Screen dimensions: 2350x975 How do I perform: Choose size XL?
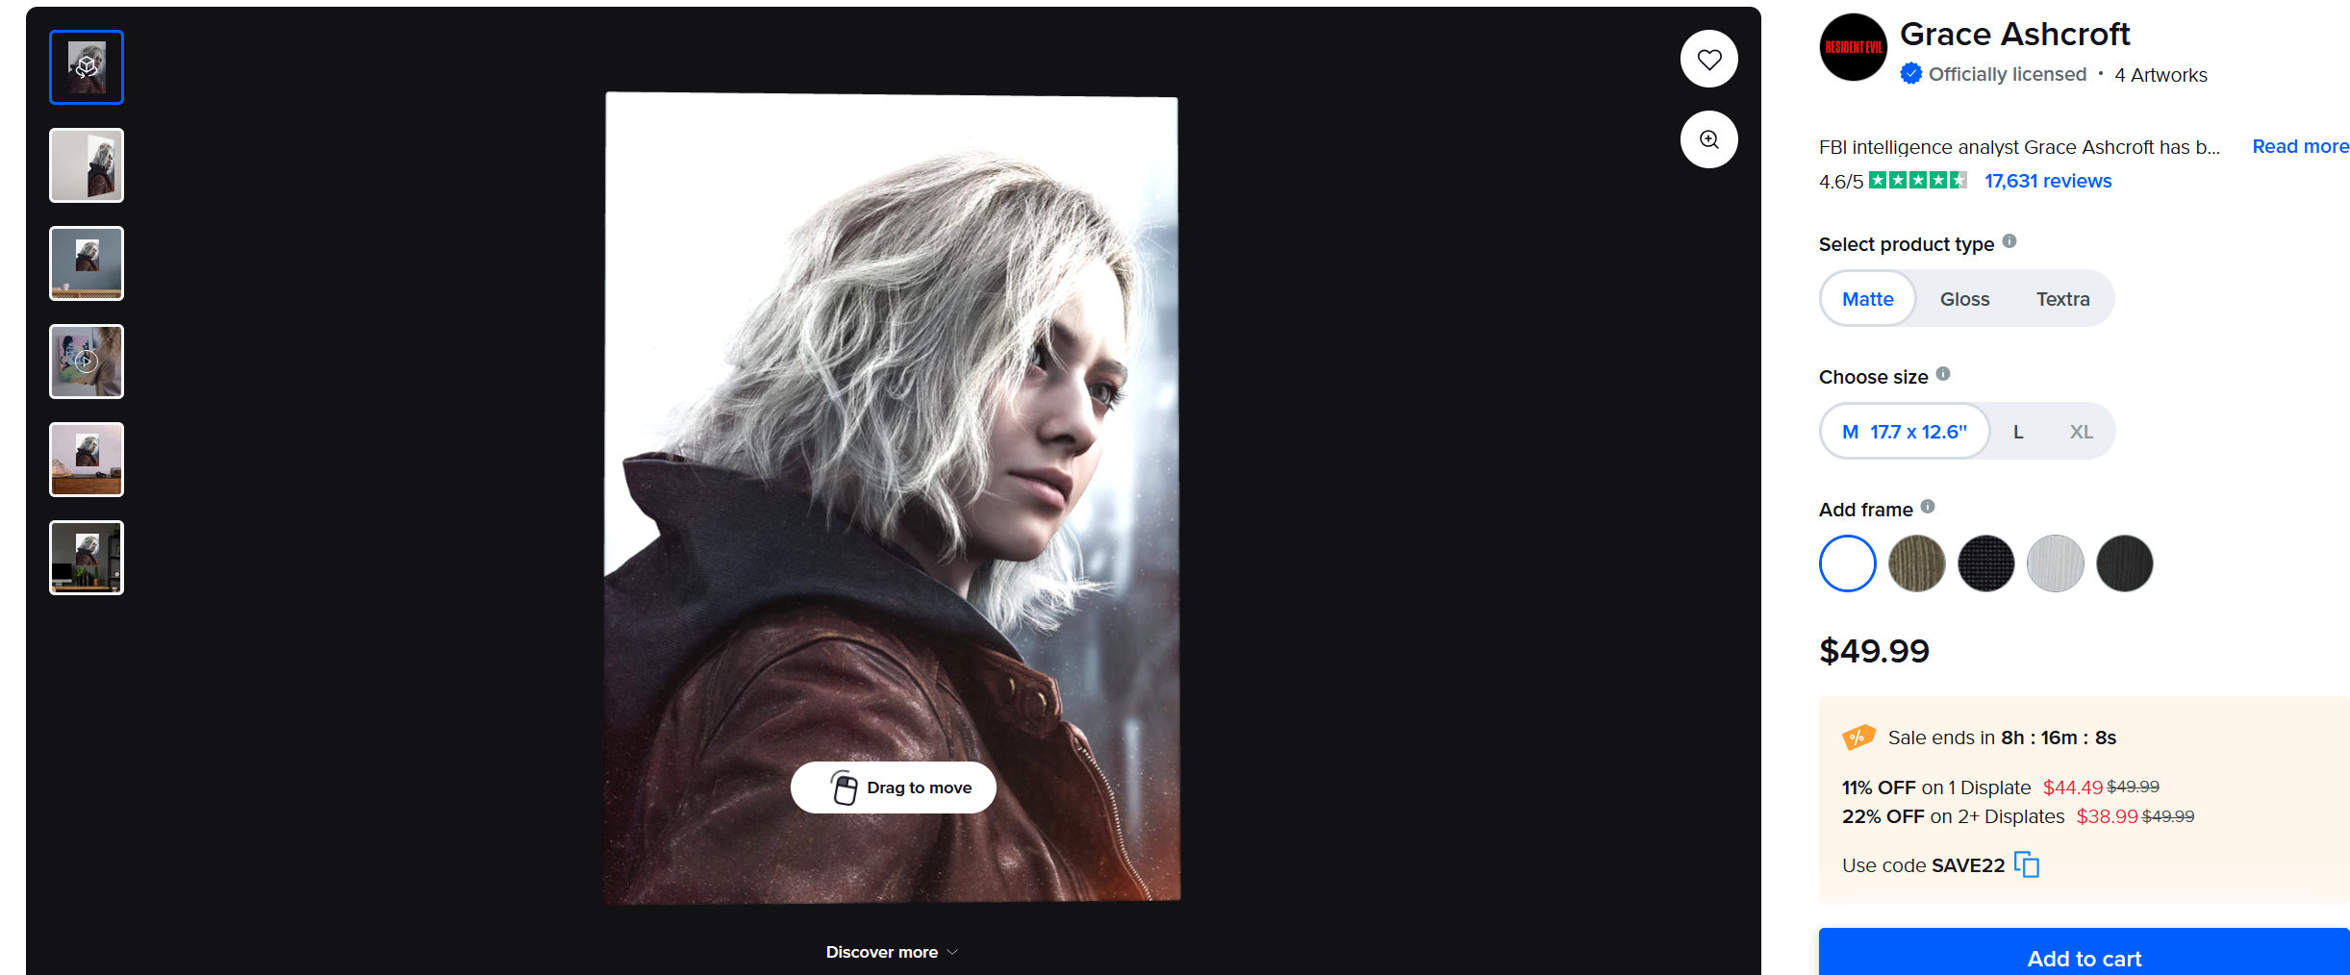click(x=2081, y=432)
